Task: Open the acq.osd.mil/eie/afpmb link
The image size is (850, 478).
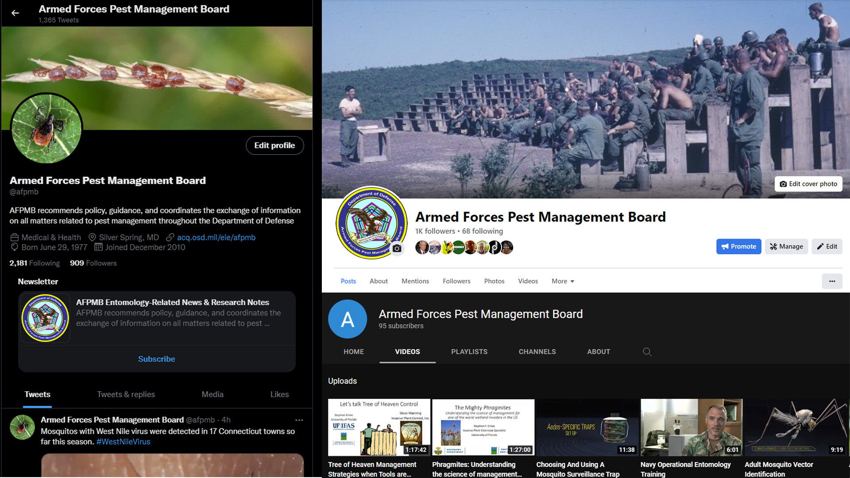Action: pyautogui.click(x=216, y=237)
